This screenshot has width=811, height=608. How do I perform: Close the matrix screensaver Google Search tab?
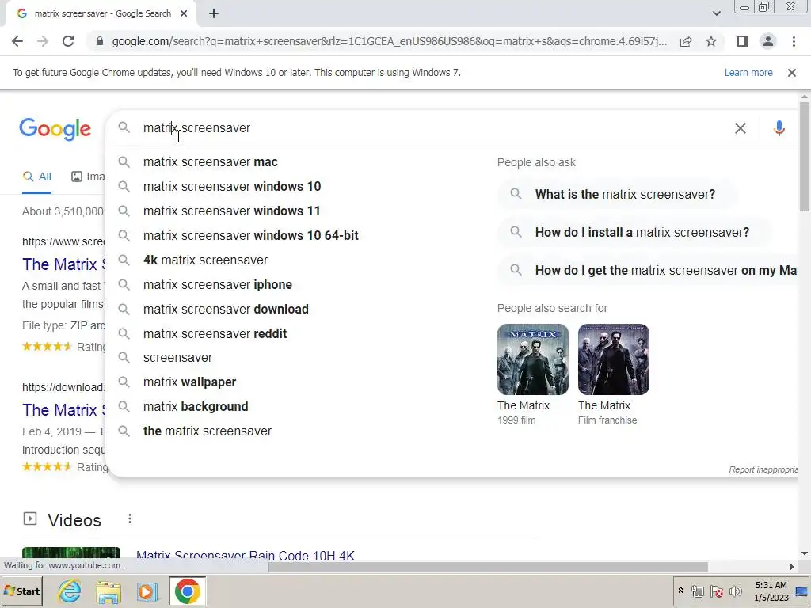184,14
